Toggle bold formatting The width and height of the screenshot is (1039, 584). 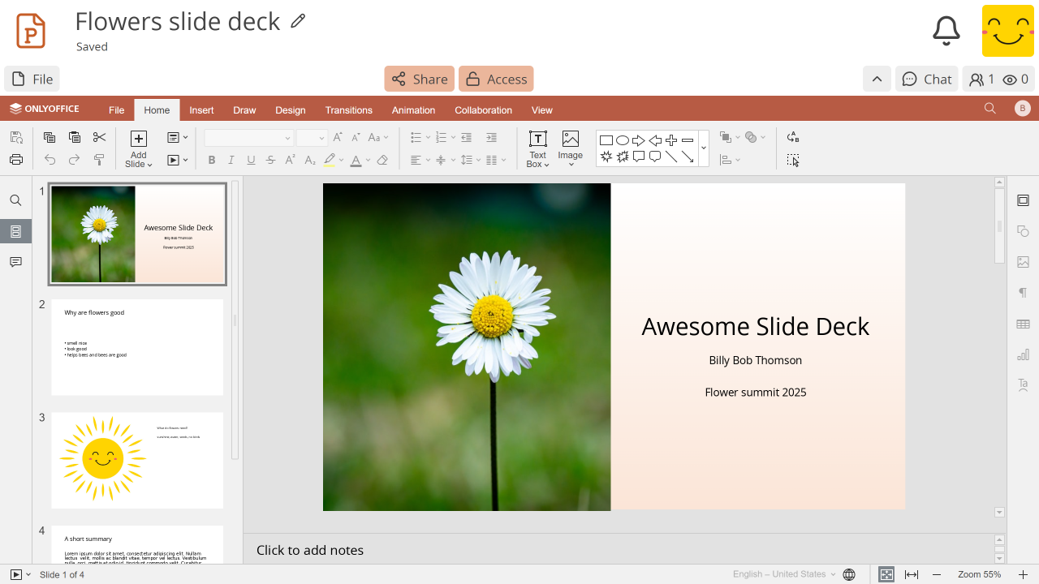click(x=212, y=160)
